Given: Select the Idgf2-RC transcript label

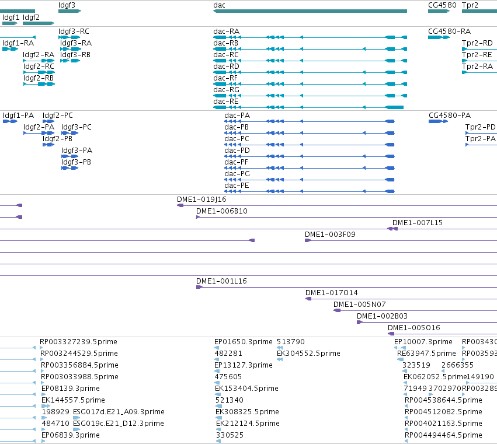Looking at the screenshot, I should click(x=39, y=67).
